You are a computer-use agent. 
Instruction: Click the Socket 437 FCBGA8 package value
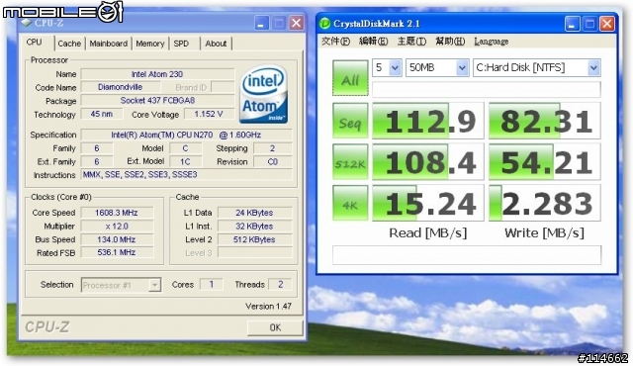pos(157,101)
